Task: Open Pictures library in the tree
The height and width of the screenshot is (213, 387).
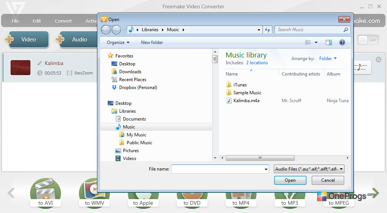Action: pos(131,150)
